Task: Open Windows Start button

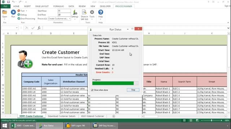Action: (5, 126)
